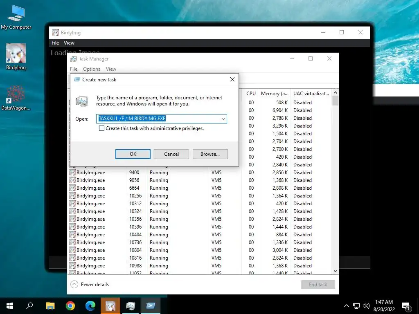The height and width of the screenshot is (314, 419).
Task: Select Create new task taskbar button
Action: pyautogui.click(x=151, y=306)
